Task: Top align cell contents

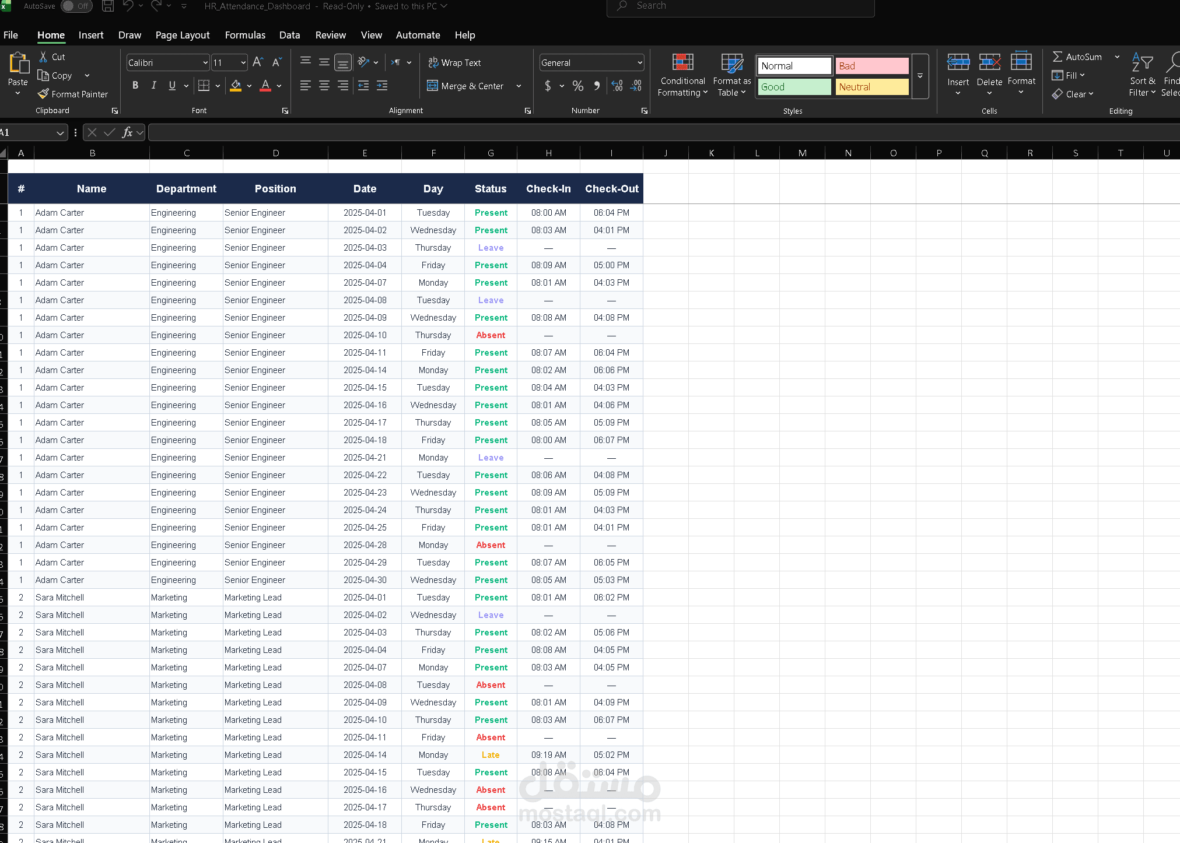Action: [305, 62]
